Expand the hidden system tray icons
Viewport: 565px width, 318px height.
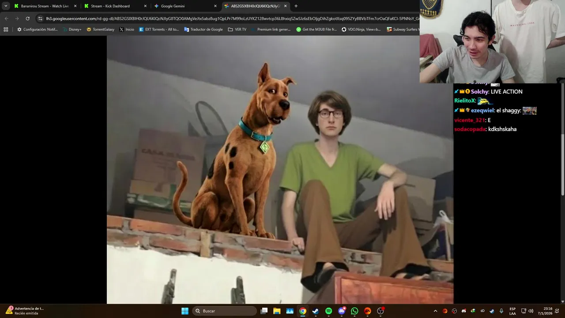435,311
